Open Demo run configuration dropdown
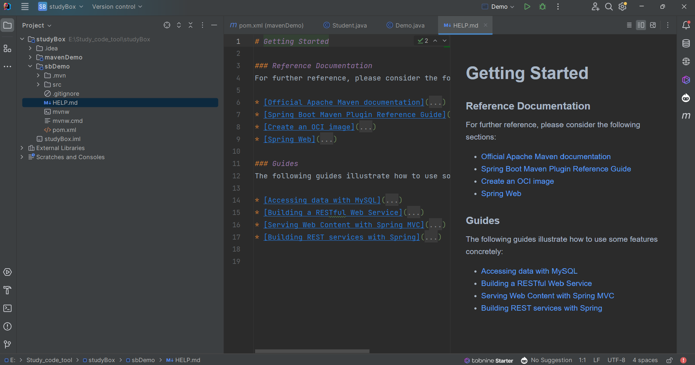This screenshot has height=365, width=695. coord(498,7)
